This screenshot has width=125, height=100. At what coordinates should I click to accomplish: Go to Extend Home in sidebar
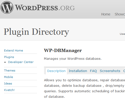[x=13, y=50]
